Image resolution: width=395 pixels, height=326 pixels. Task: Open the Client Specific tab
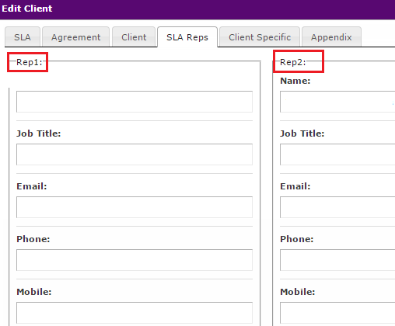click(260, 37)
